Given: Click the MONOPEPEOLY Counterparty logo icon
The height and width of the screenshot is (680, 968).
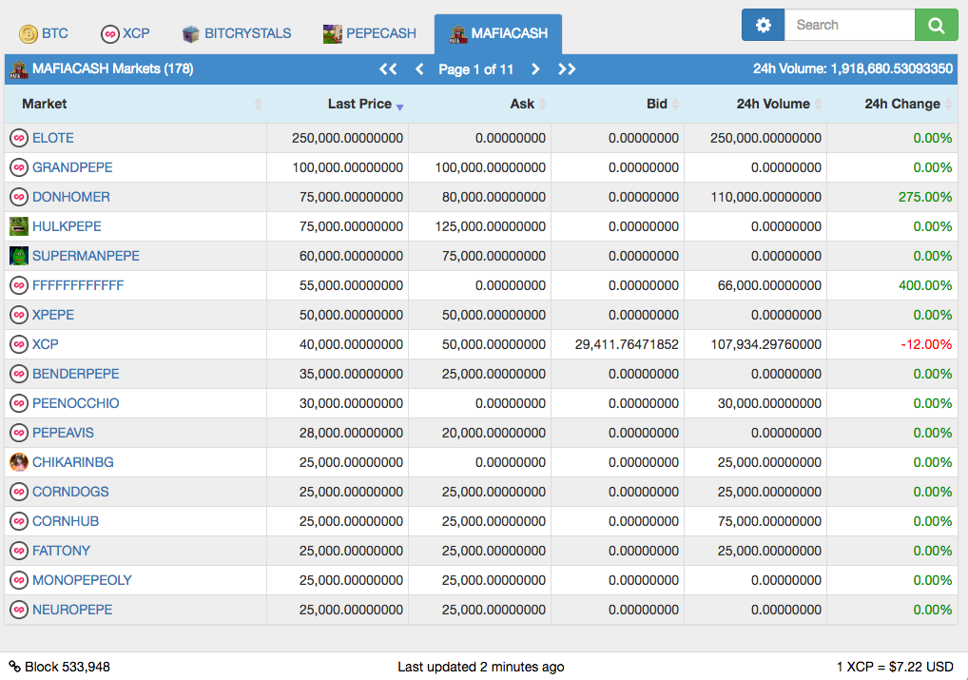Looking at the screenshot, I should coord(18,580).
